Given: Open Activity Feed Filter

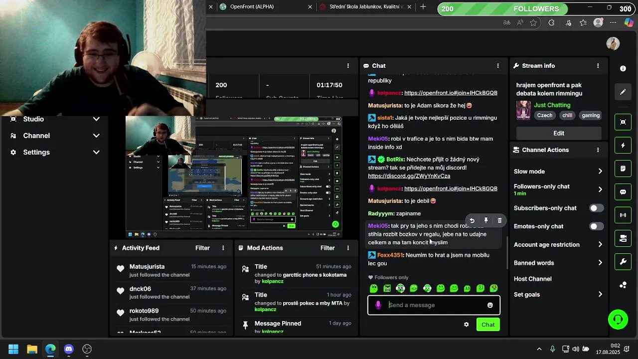Looking at the screenshot, I should point(202,248).
